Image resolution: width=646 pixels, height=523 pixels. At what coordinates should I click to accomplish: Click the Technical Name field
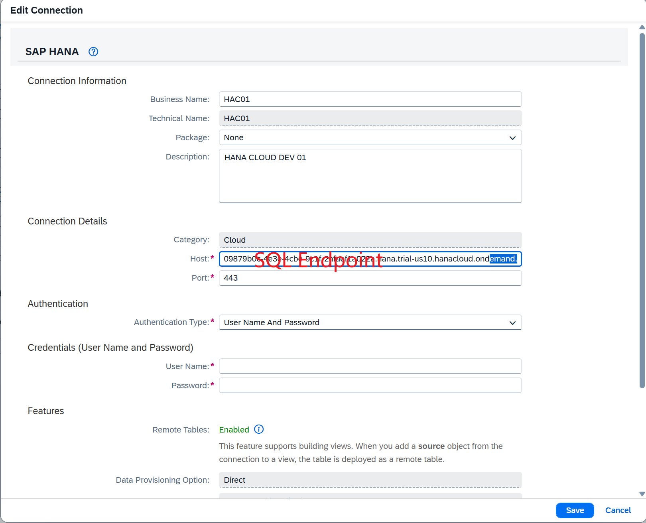(x=370, y=118)
